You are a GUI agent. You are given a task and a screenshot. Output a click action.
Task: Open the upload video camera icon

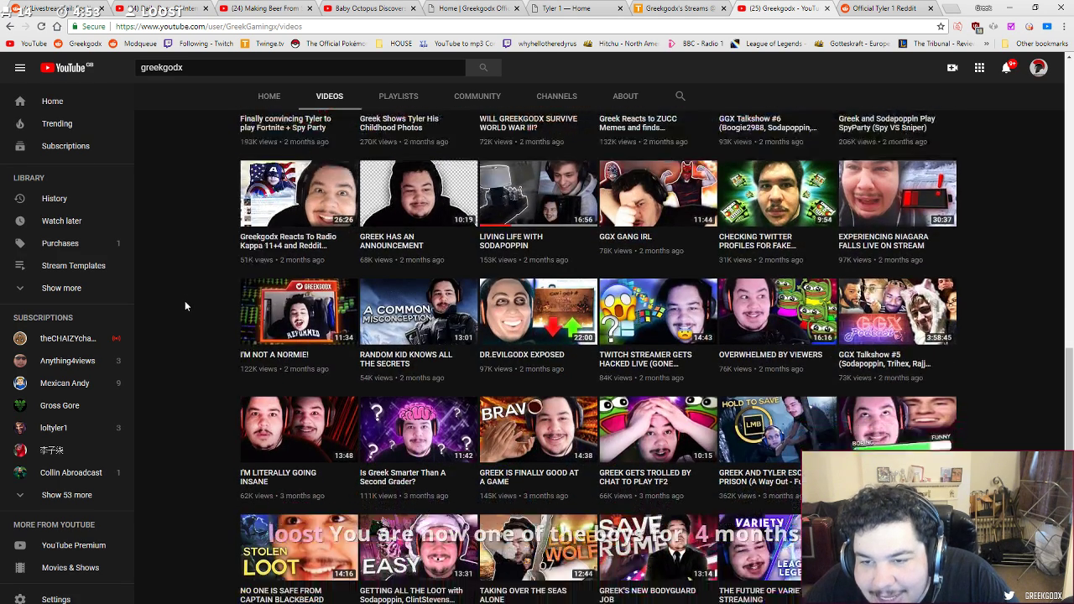[952, 68]
